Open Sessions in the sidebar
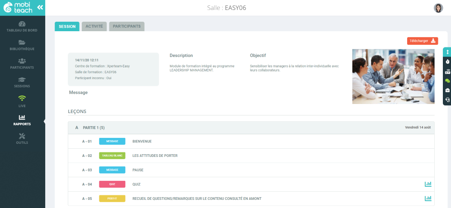This screenshot has height=208, width=451. coord(22,83)
